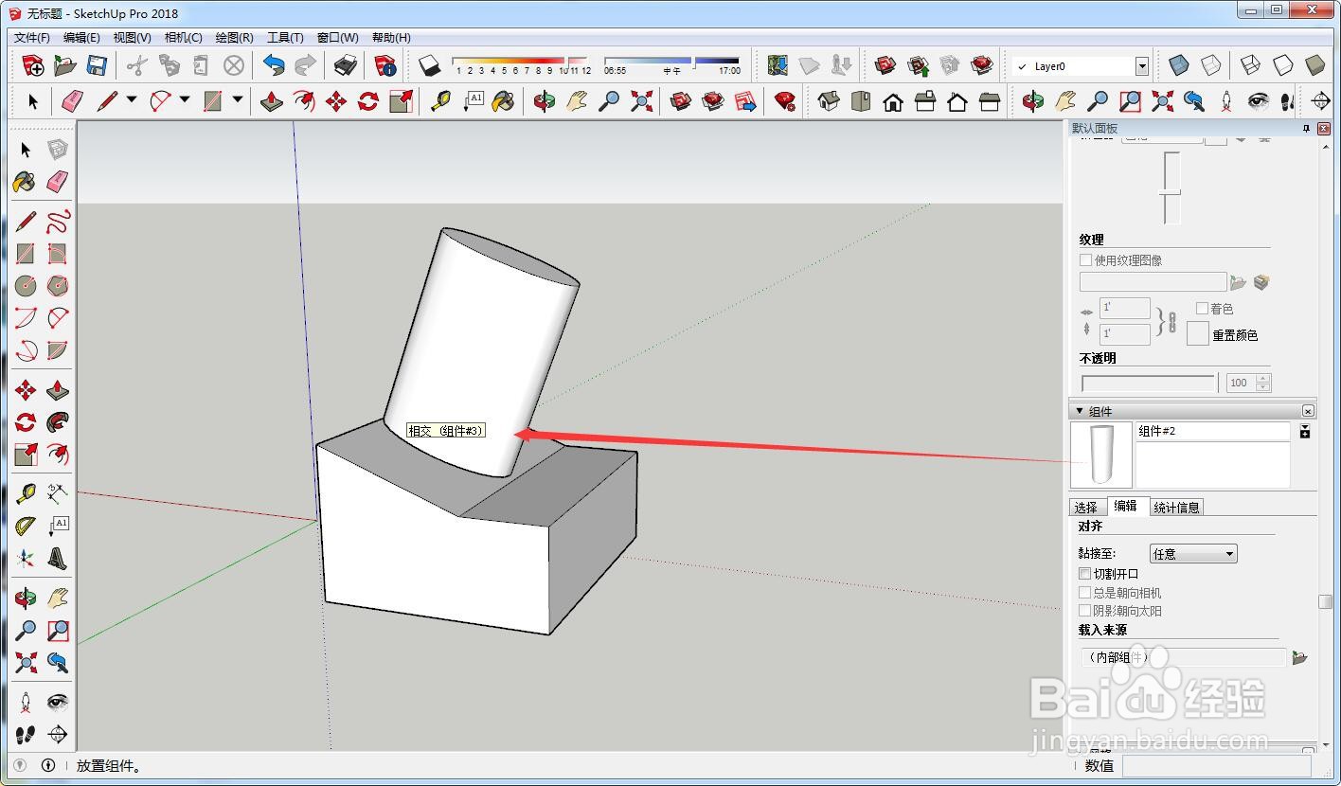Open a file with the folder icon
Viewport: 1341px width, 786px height.
tap(64, 65)
